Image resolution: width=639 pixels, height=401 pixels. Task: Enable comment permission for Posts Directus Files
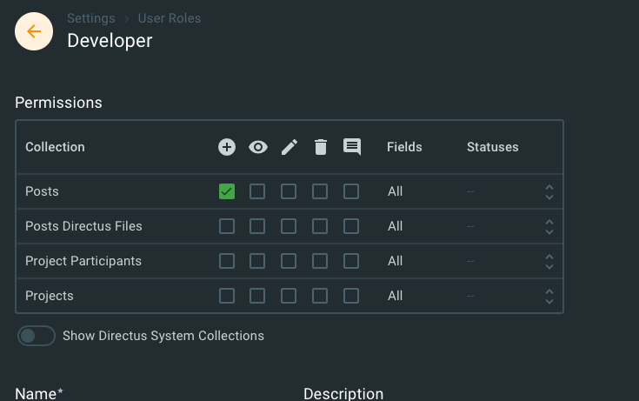(351, 226)
